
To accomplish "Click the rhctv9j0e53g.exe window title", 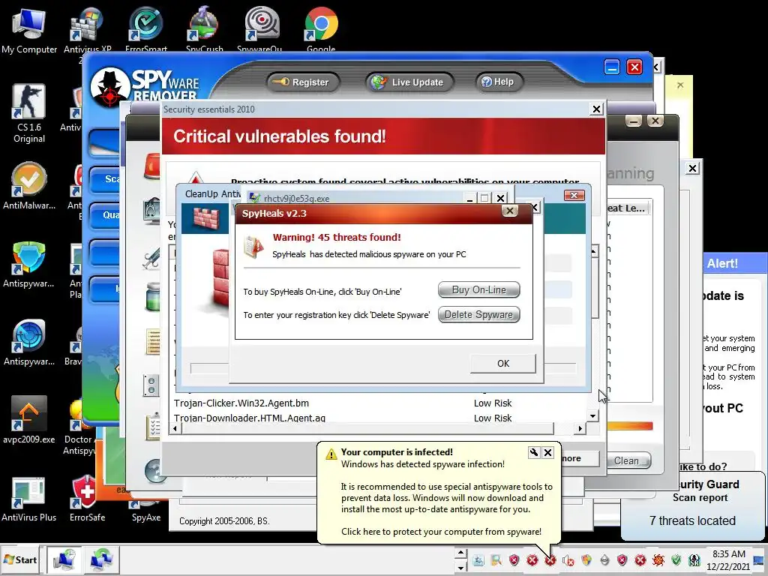I will click(x=296, y=198).
